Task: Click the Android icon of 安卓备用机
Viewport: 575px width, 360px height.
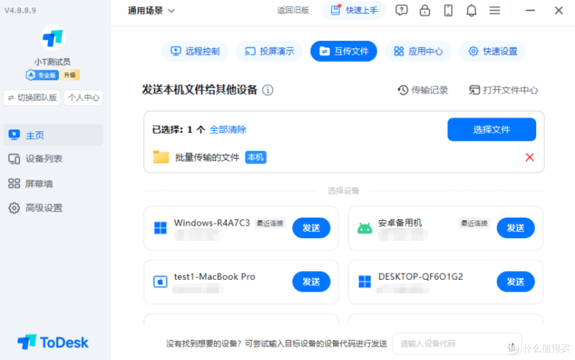Action: click(365, 228)
